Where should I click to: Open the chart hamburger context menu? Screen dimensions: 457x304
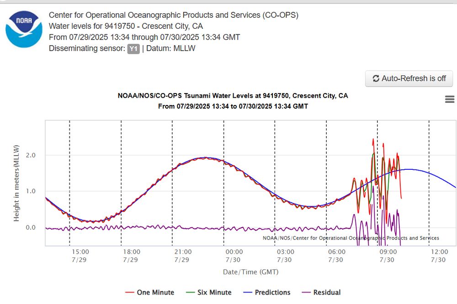click(450, 100)
